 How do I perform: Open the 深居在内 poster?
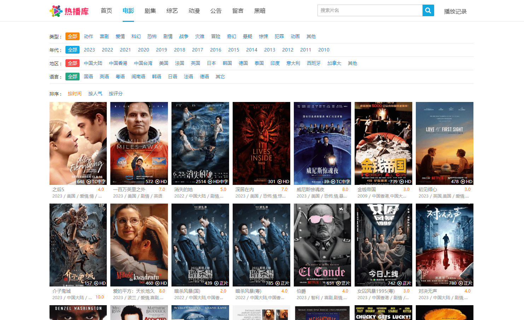coord(261,143)
